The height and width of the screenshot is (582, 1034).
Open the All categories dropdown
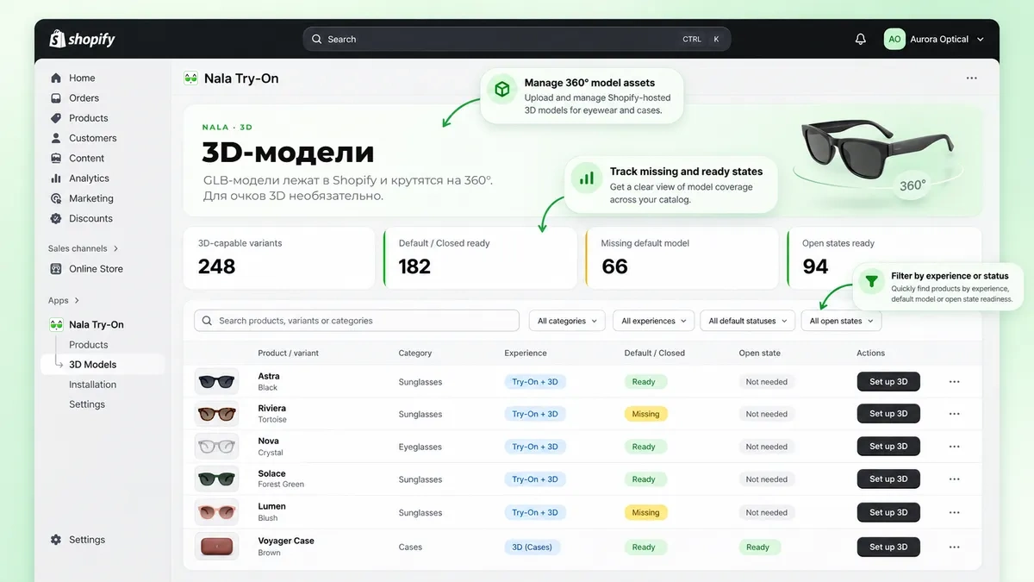(x=567, y=321)
